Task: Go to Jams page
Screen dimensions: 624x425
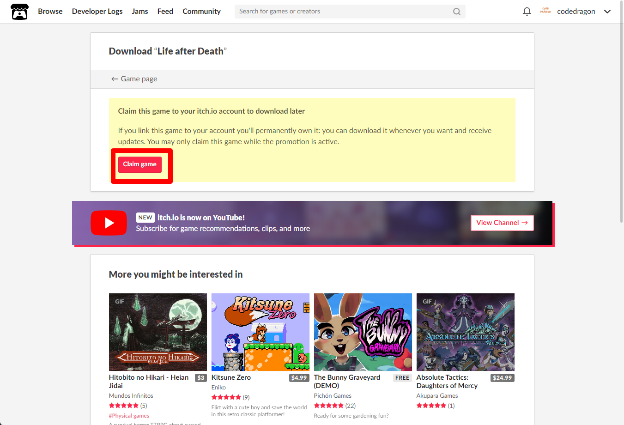Action: (x=140, y=11)
